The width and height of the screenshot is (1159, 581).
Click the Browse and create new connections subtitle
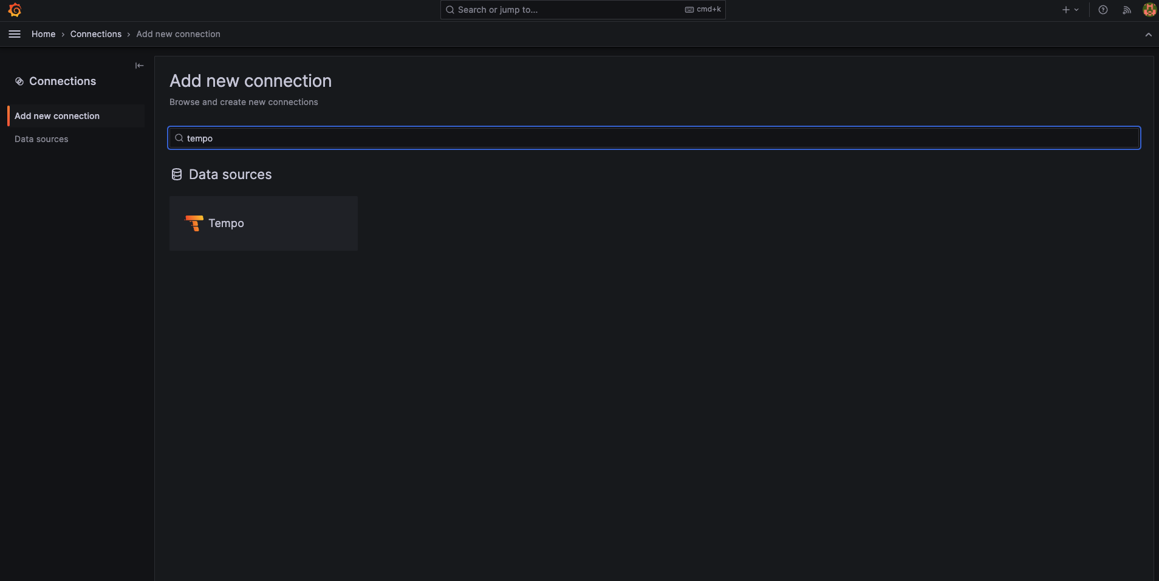(244, 102)
